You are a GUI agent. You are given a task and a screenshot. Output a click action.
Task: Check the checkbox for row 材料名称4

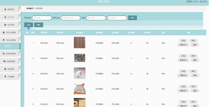[x=27, y=104]
